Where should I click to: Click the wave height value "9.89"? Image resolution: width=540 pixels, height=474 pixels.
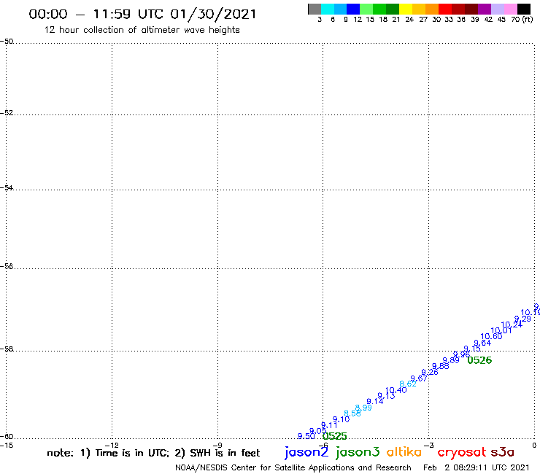451,360
